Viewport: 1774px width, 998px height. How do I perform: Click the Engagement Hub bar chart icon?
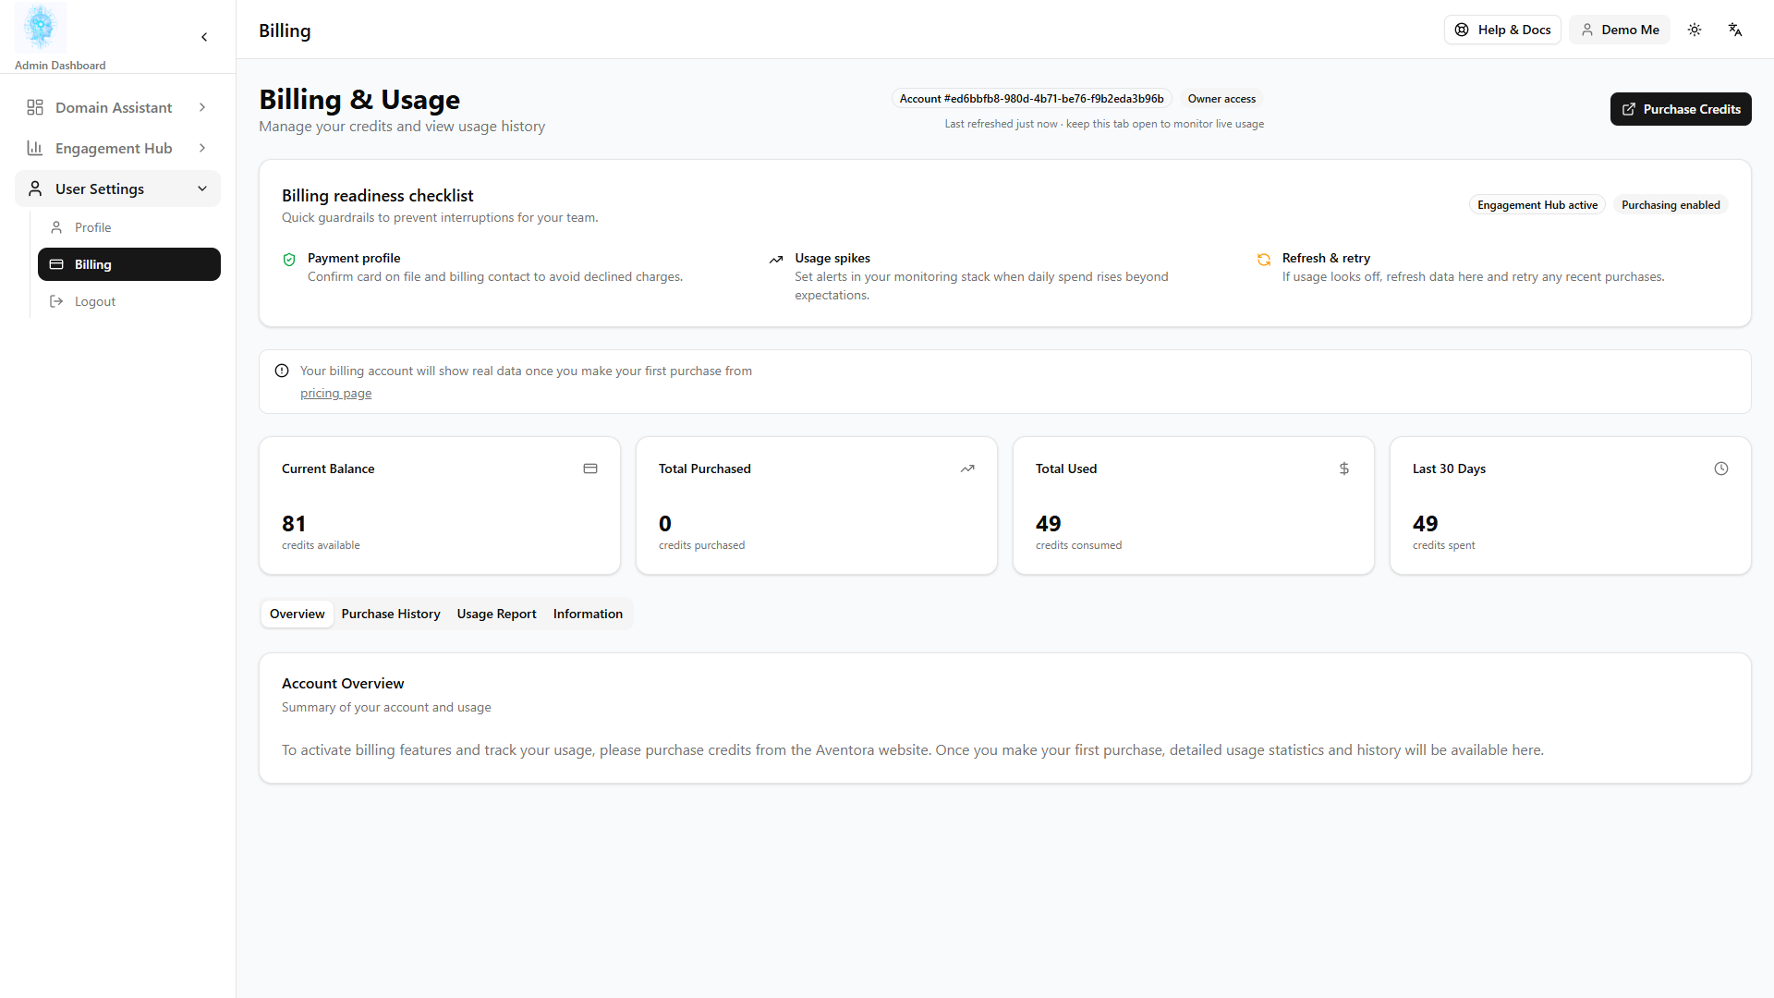click(x=35, y=148)
